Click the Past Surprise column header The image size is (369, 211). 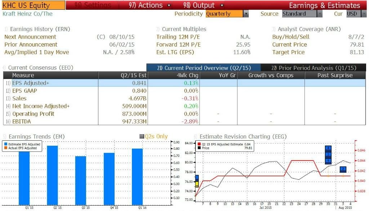(x=335, y=75)
